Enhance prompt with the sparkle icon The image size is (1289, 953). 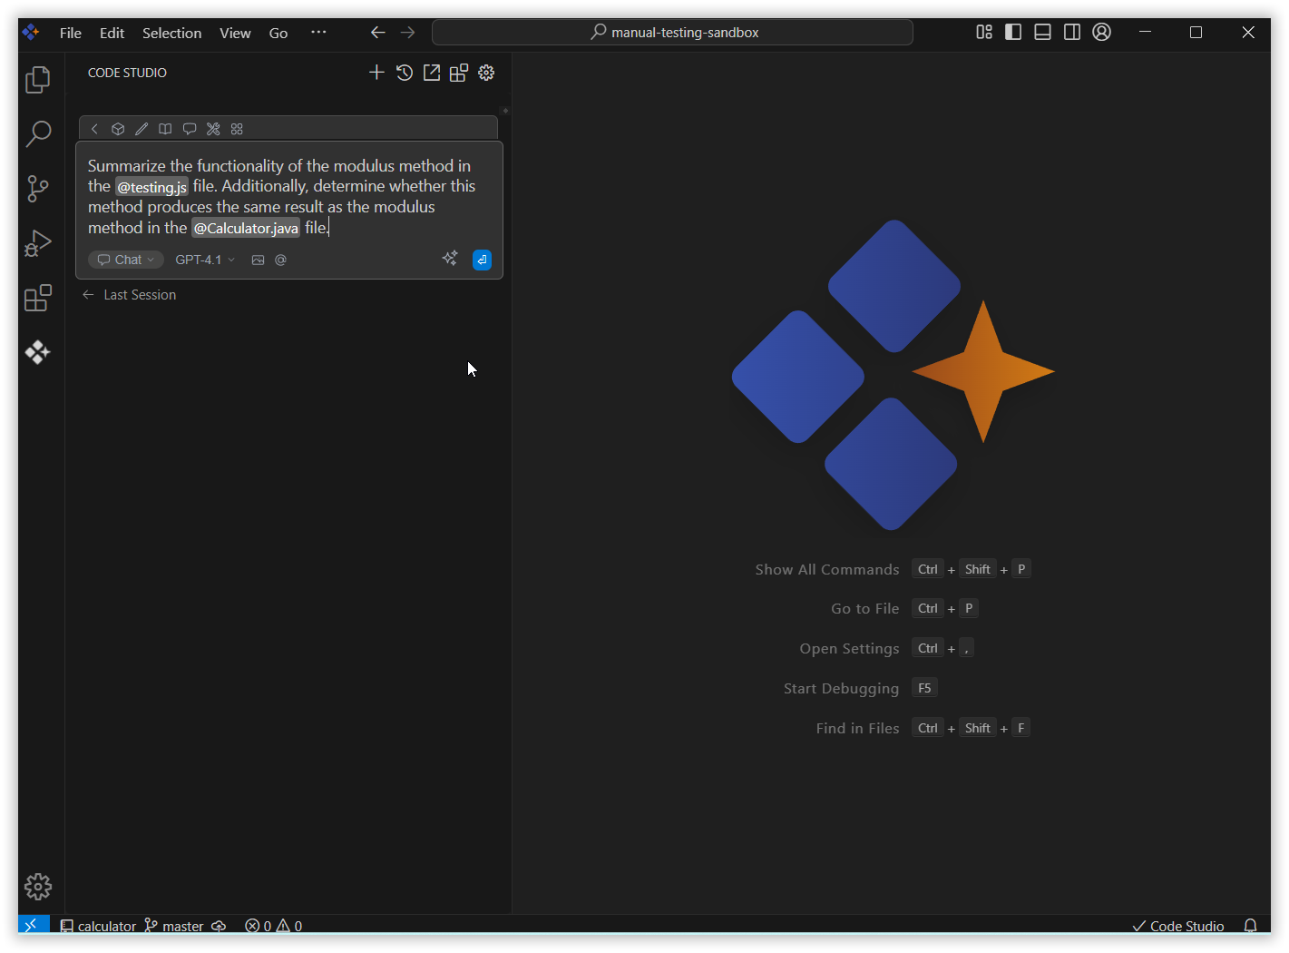click(x=450, y=259)
